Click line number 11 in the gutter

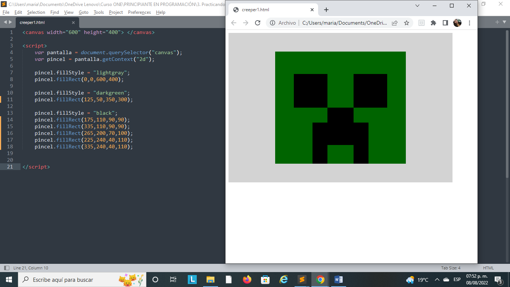point(10,99)
